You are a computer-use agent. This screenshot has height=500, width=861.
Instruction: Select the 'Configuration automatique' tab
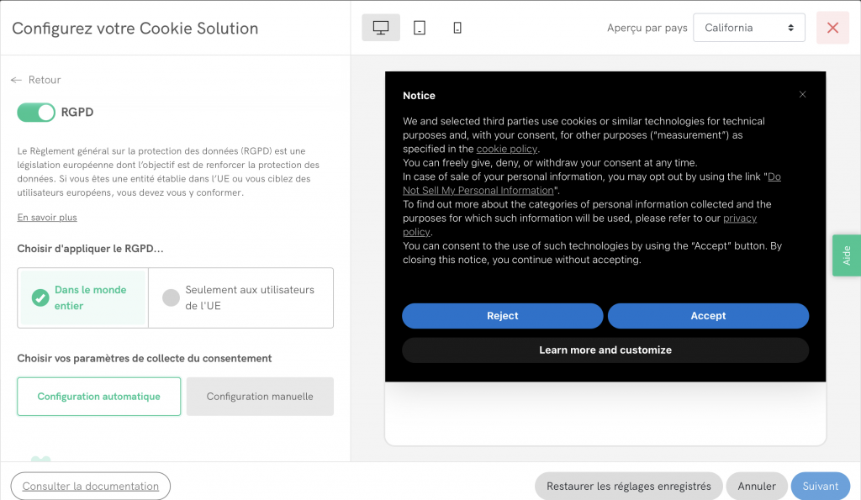click(x=99, y=397)
